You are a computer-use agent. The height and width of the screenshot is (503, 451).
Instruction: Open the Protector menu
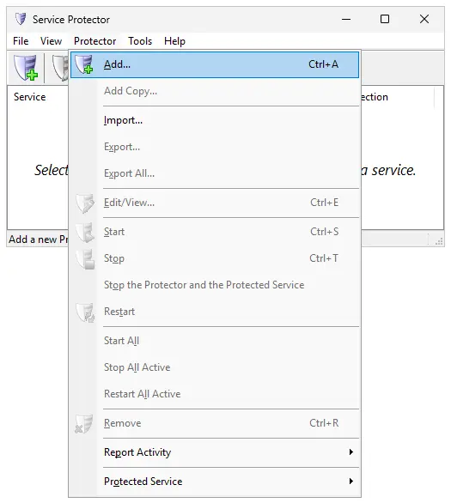94,41
